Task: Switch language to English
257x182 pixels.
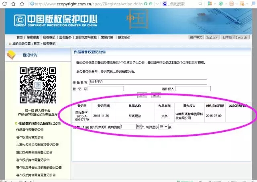Action: [x=212, y=37]
